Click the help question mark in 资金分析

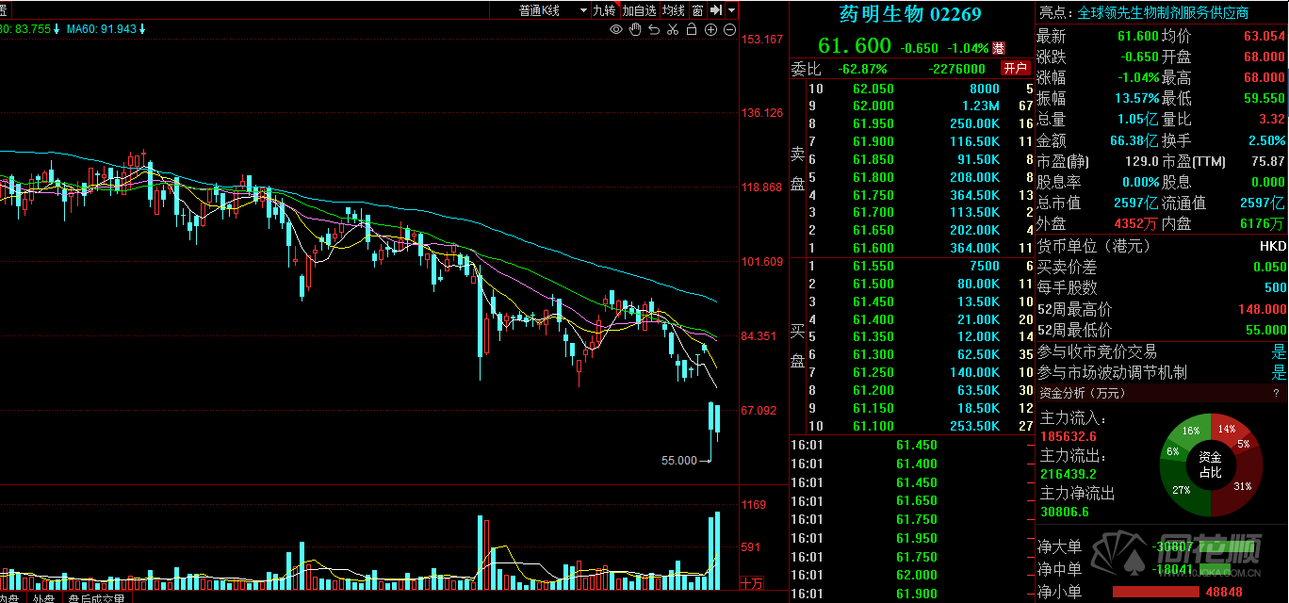pyautogui.click(x=1276, y=393)
